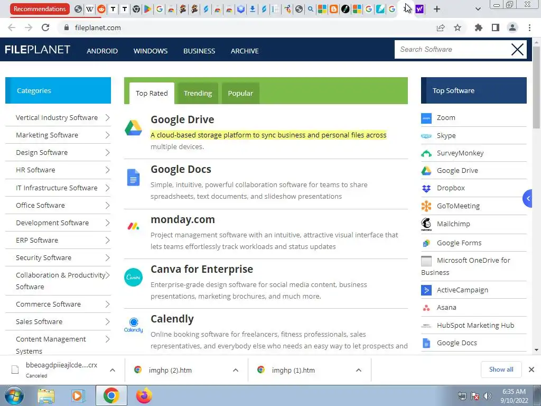Image resolution: width=541 pixels, height=406 pixels.
Task: Open Firefox from the taskbar
Action: tap(144, 395)
